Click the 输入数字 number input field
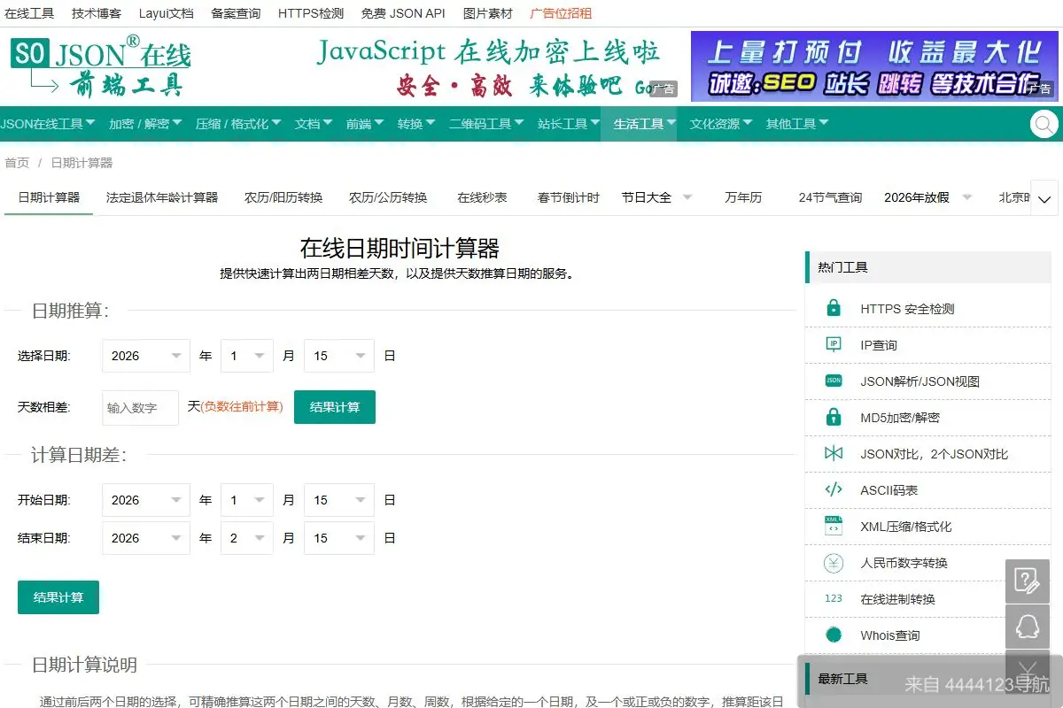Image resolution: width=1063 pixels, height=708 pixels. (x=139, y=407)
